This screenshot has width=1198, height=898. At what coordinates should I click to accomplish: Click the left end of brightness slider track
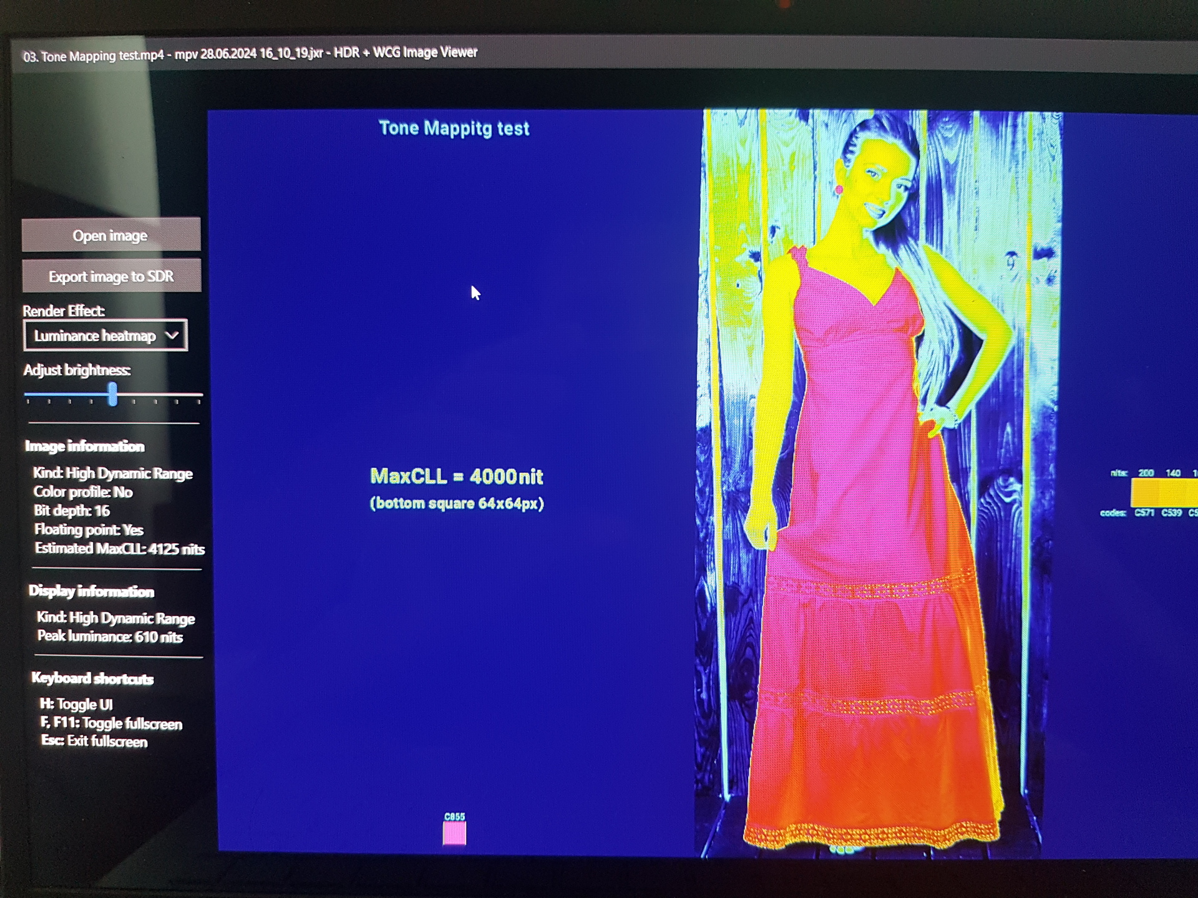(27, 394)
